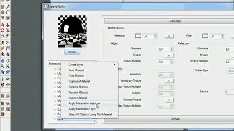Screen dimensions: 234x131
Task: Select the Rectangle drawing tool
Action: click(x=3, y=7)
